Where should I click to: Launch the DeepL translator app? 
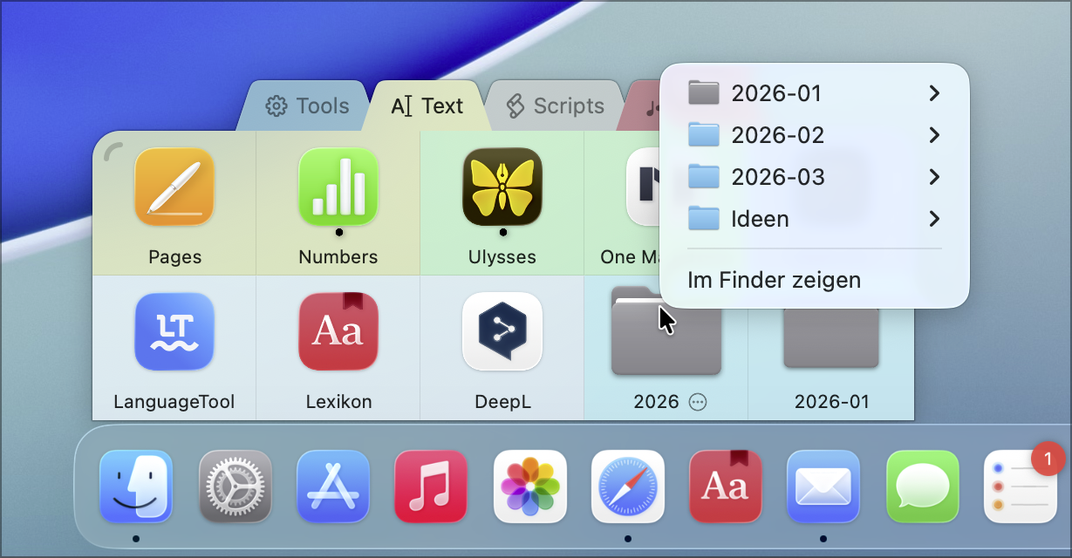coord(502,332)
